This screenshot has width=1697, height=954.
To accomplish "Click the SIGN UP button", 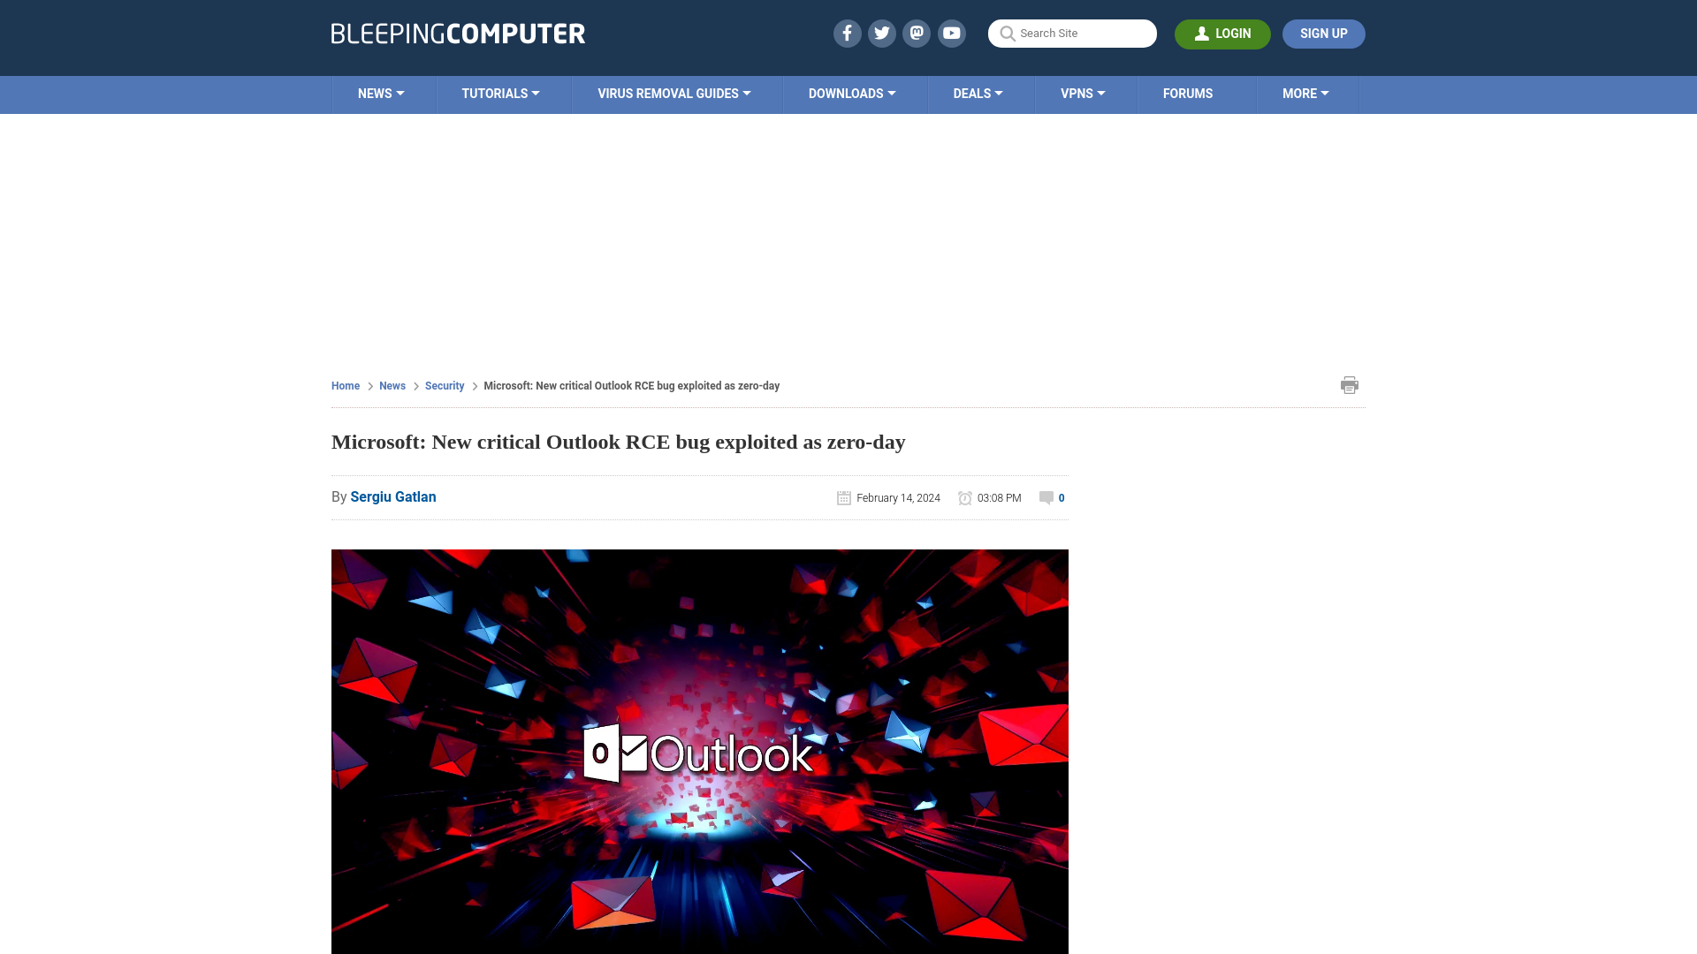I will pos(1324,33).
